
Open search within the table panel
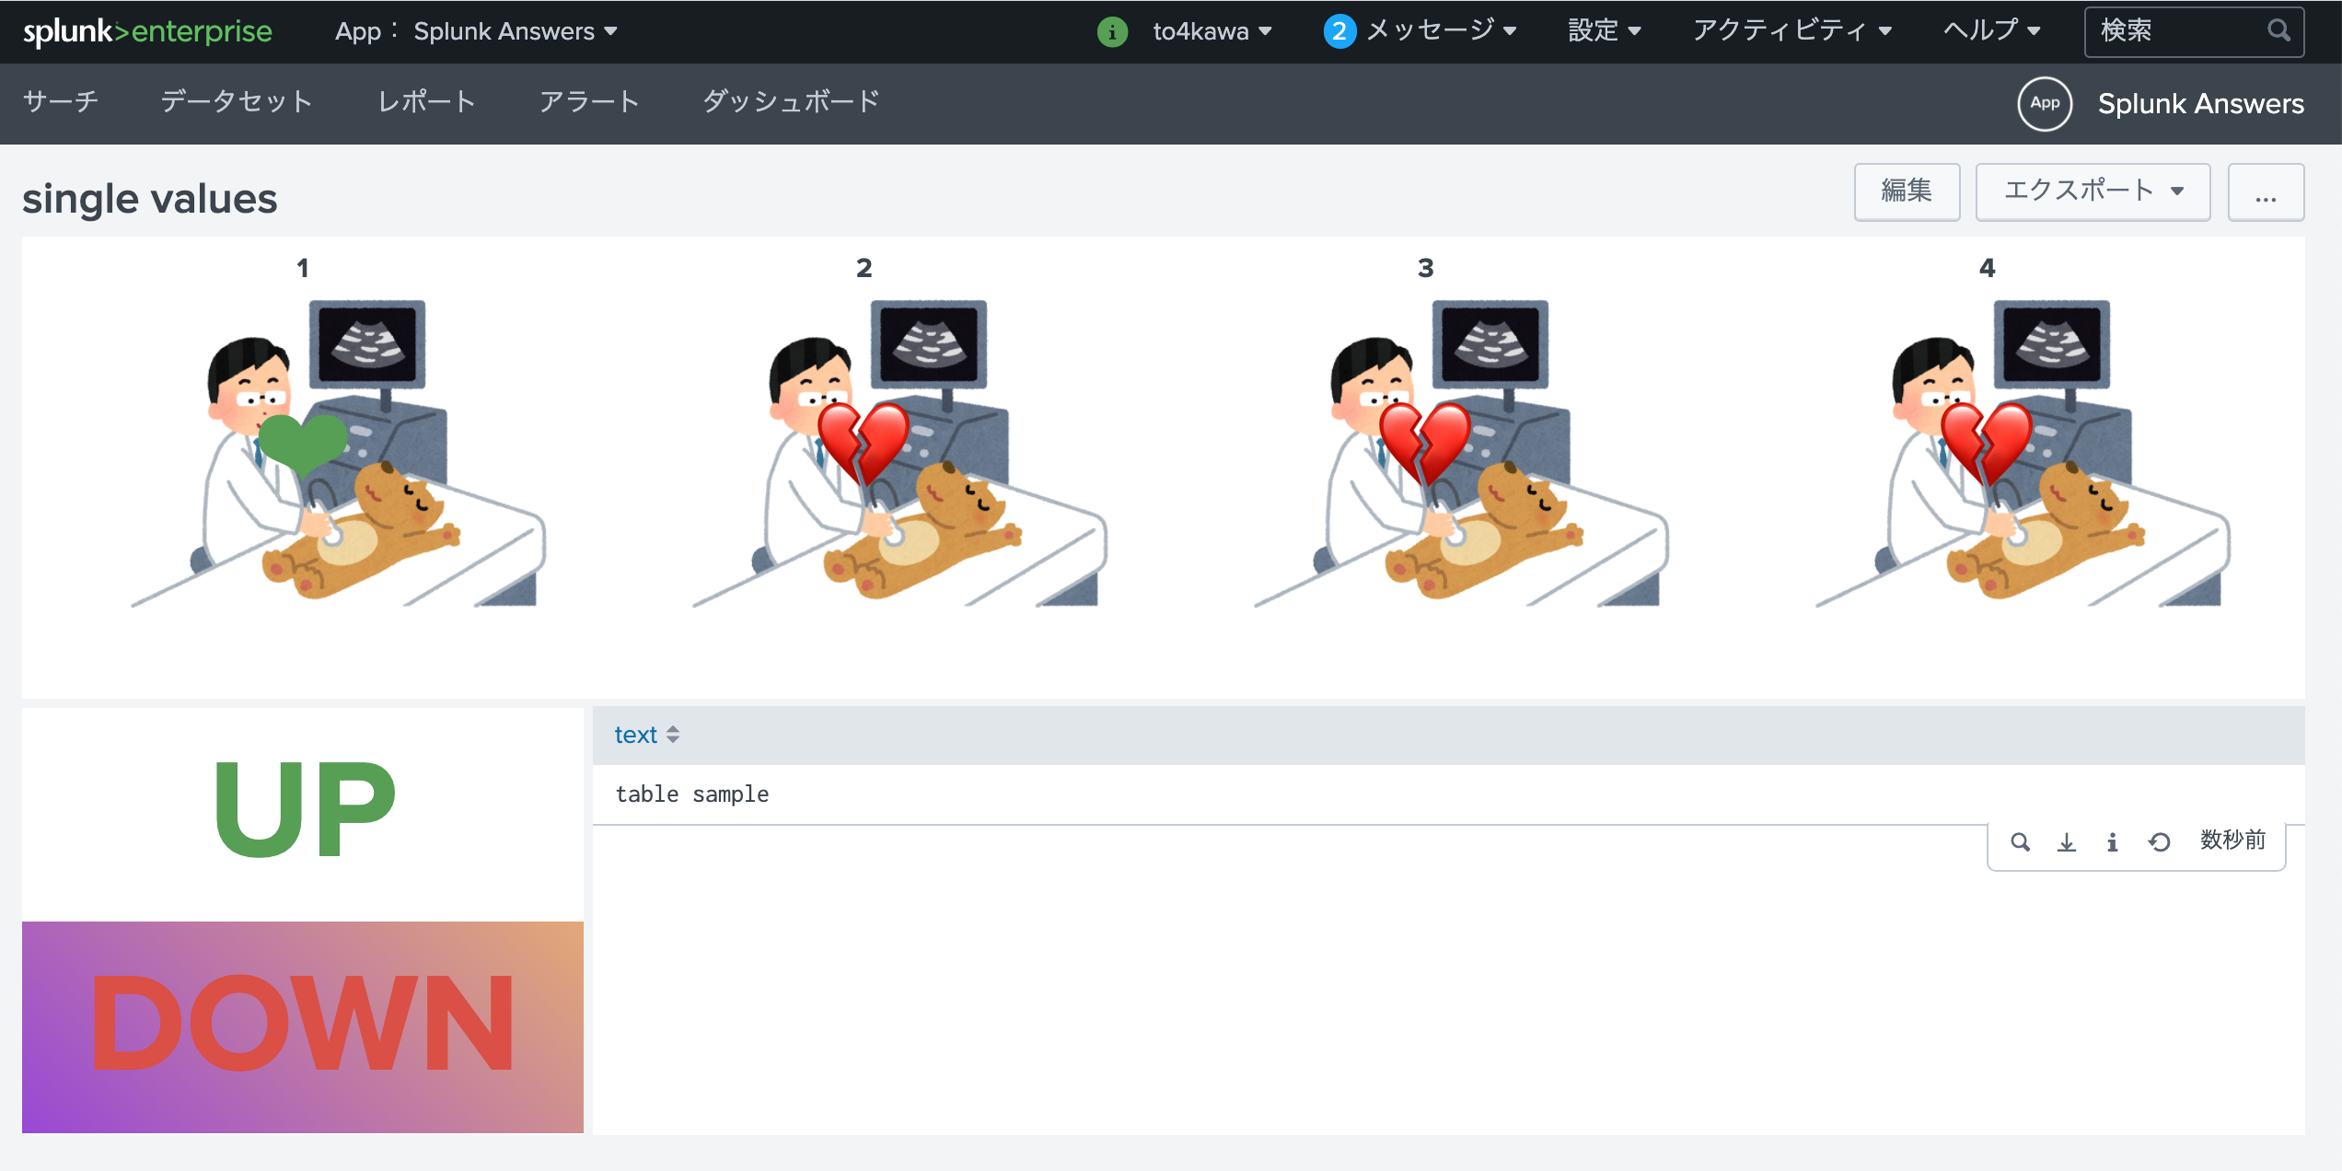[x=2021, y=841]
